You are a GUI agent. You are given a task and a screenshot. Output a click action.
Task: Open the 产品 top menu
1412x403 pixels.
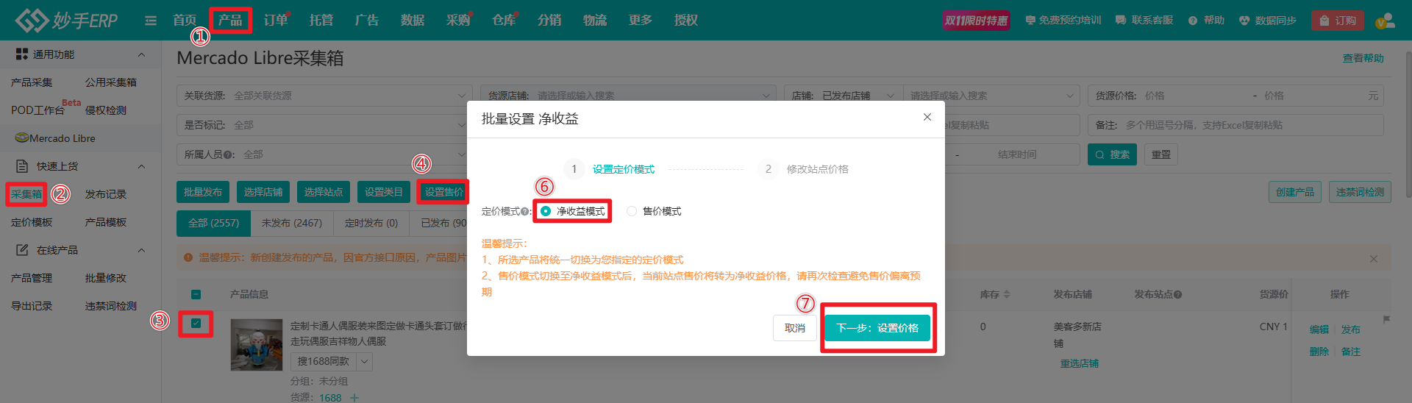pyautogui.click(x=230, y=20)
